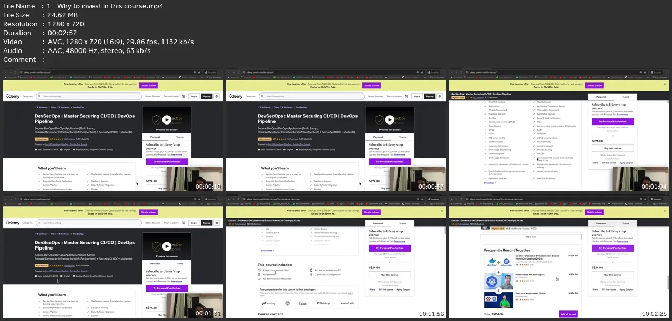The width and height of the screenshot is (672, 321).
Task: Select the Teams tab in the 00:01:04 frame
Action: [x=625, y=97]
